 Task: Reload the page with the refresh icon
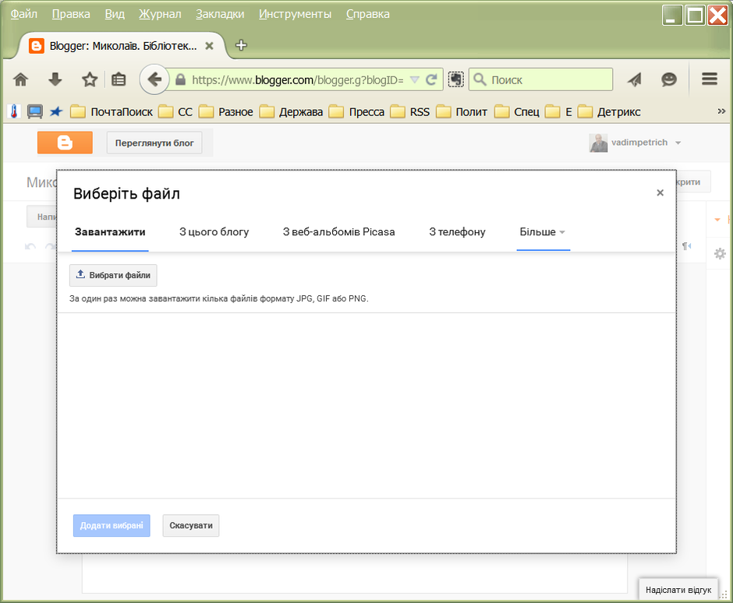(x=431, y=80)
